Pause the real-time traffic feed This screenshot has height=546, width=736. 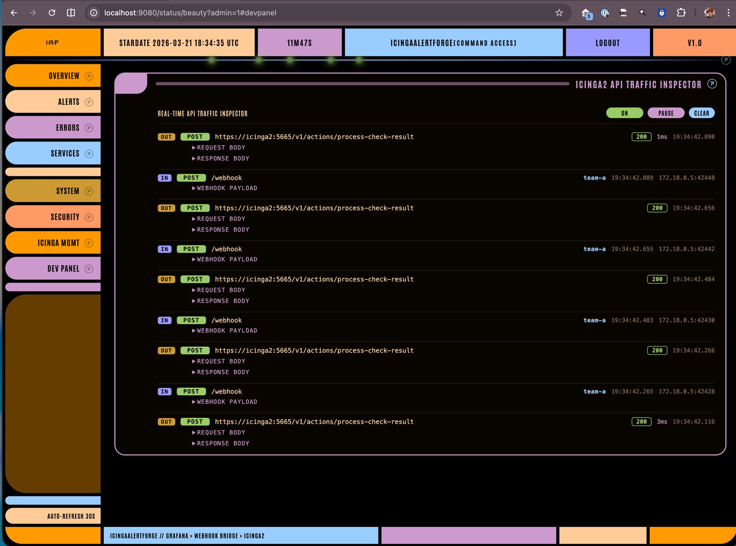tap(665, 113)
